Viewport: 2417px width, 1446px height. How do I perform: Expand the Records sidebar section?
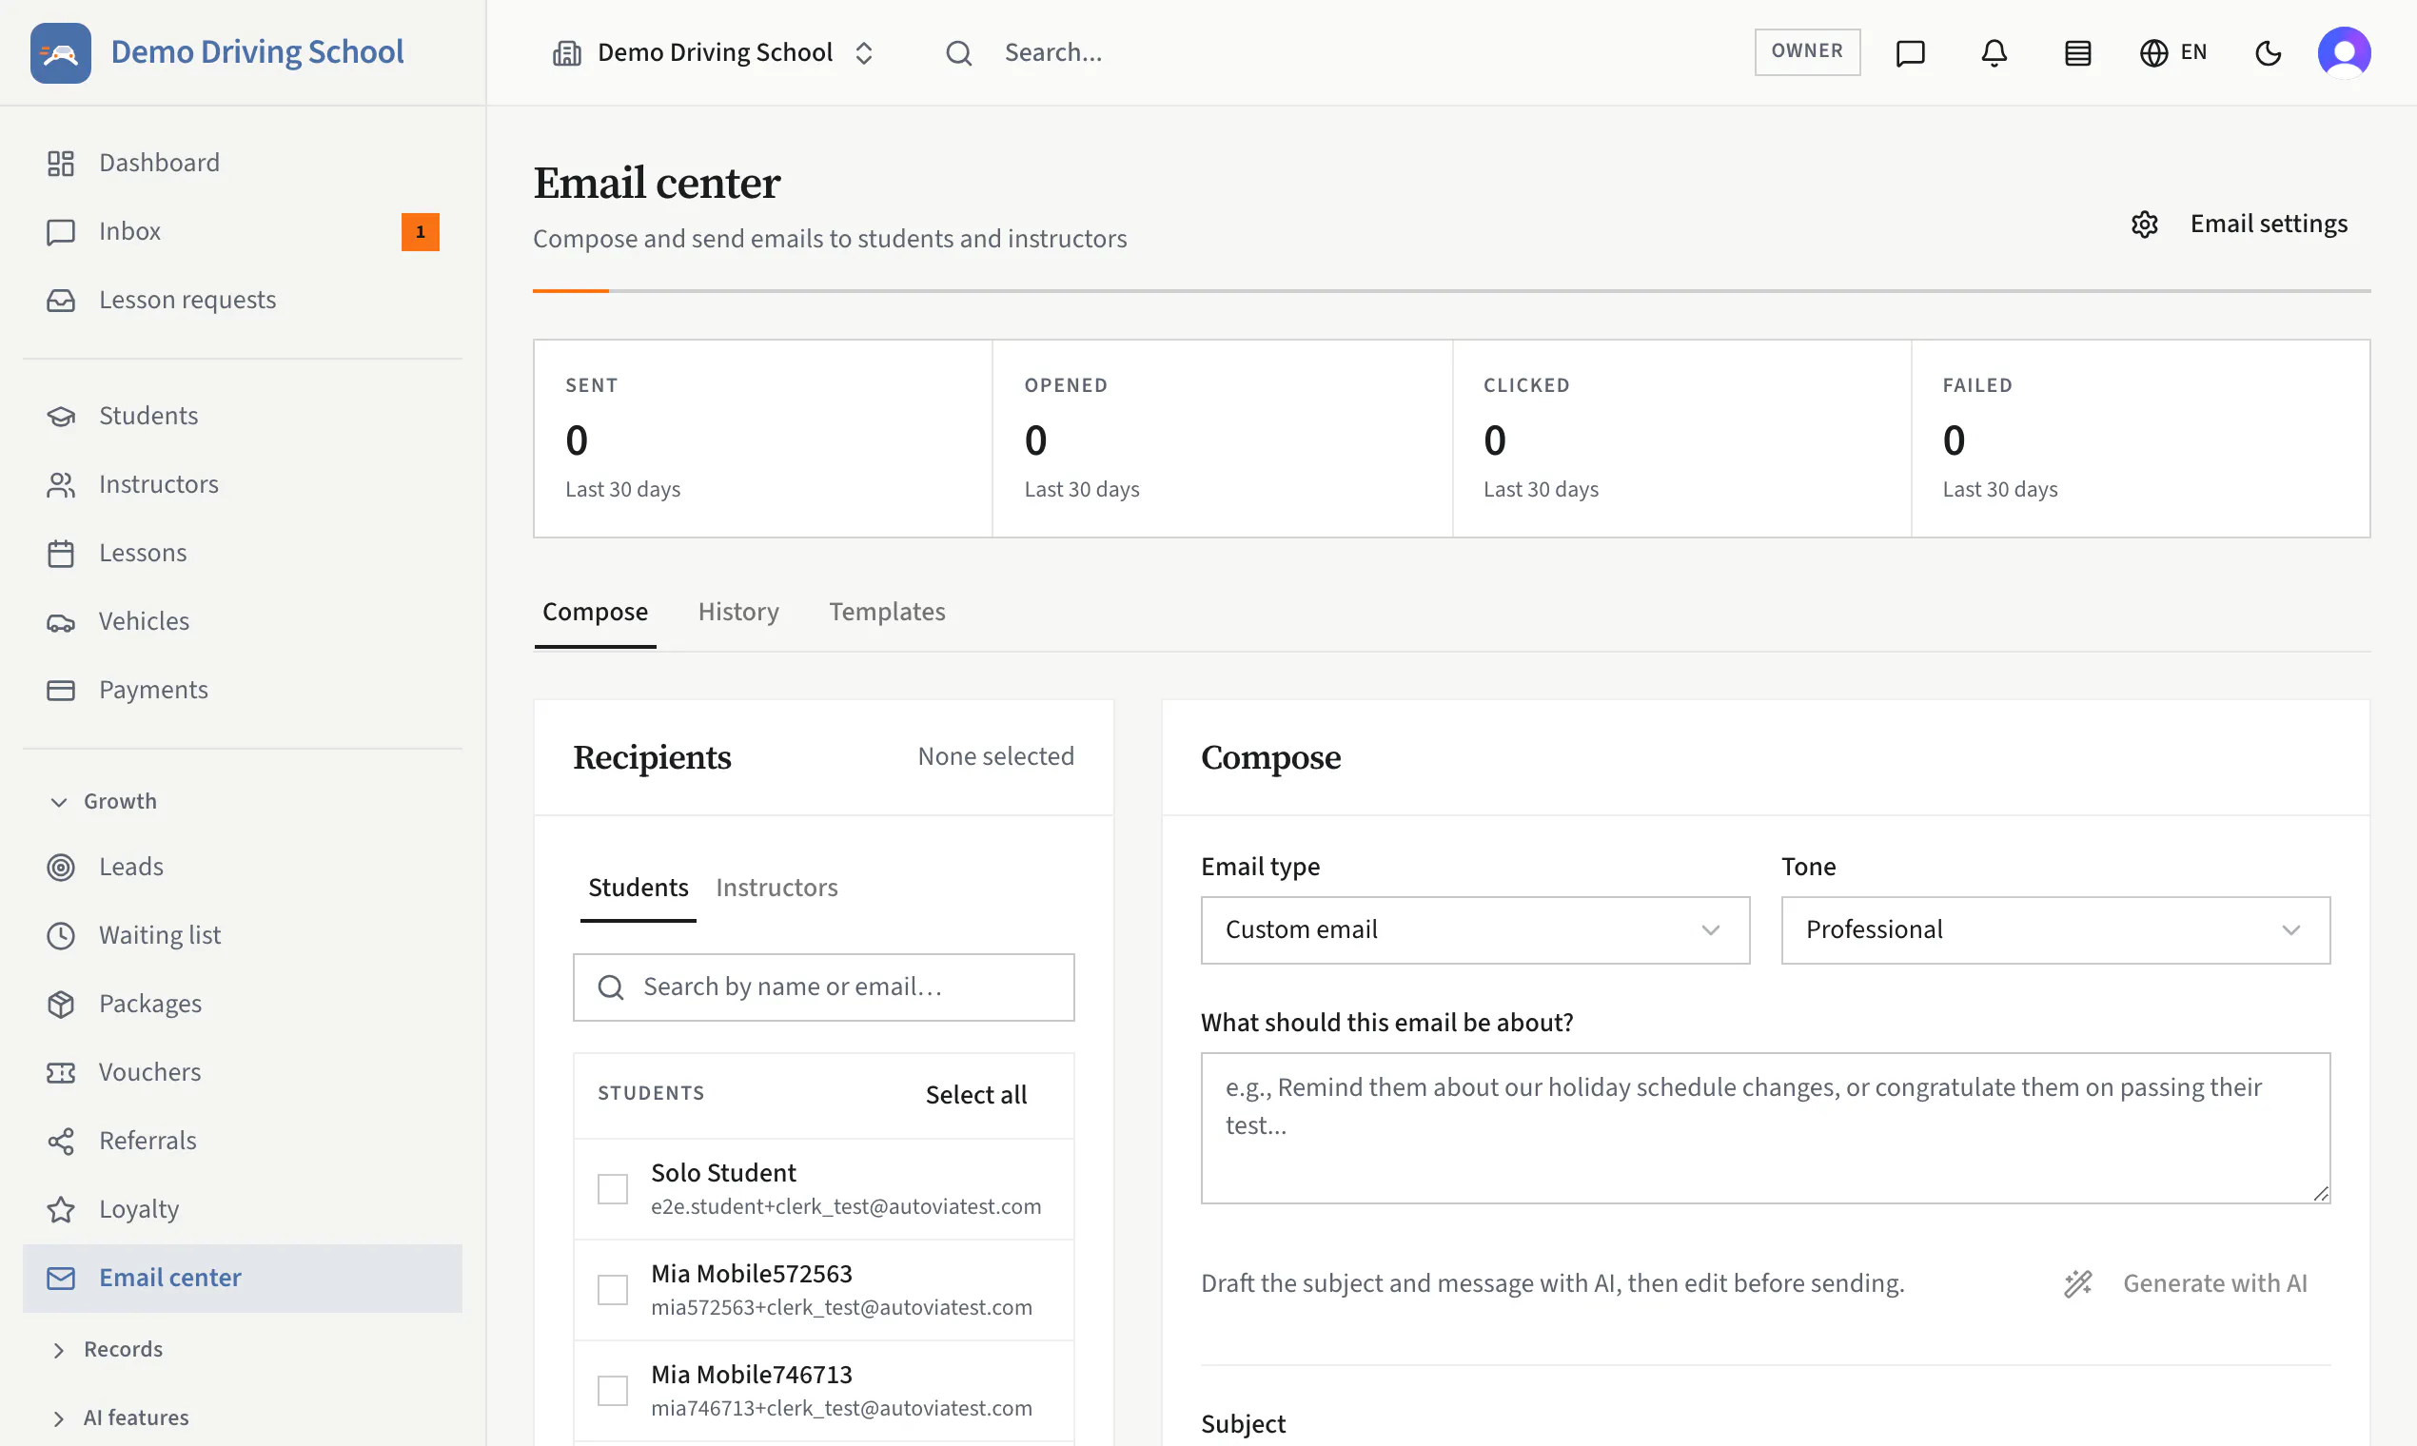[107, 1350]
